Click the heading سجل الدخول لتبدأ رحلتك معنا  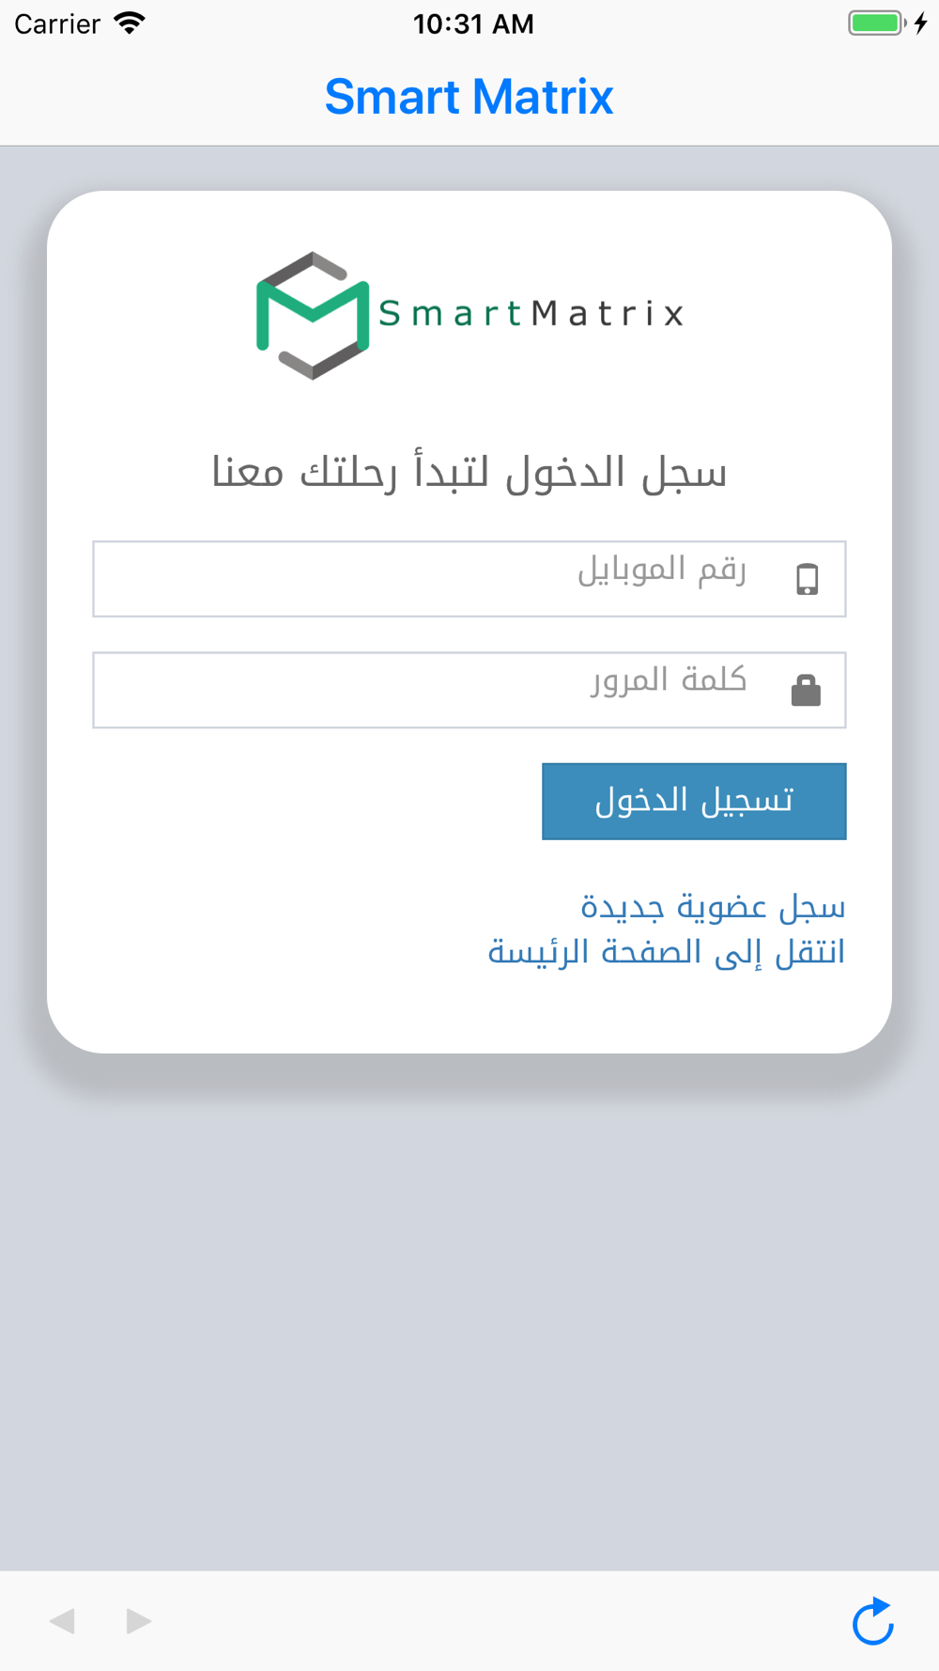click(469, 472)
